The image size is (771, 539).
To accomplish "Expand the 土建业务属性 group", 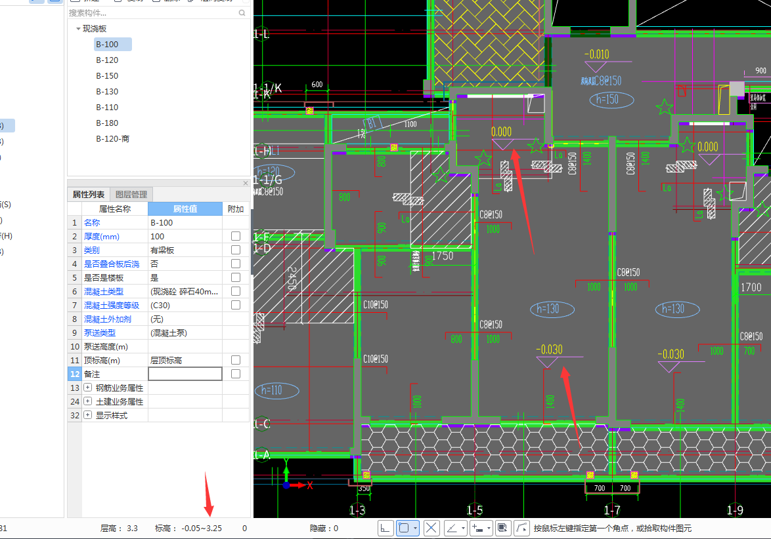I will pos(88,401).
